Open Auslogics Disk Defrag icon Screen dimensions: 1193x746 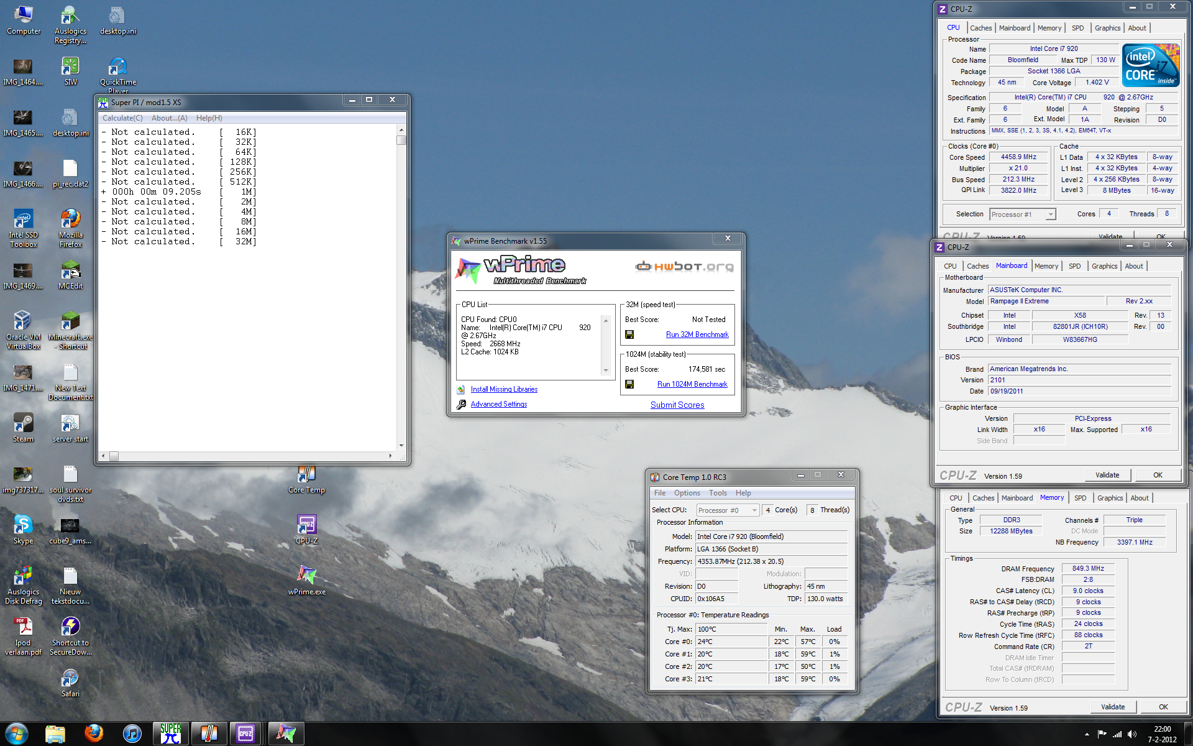[x=24, y=585]
